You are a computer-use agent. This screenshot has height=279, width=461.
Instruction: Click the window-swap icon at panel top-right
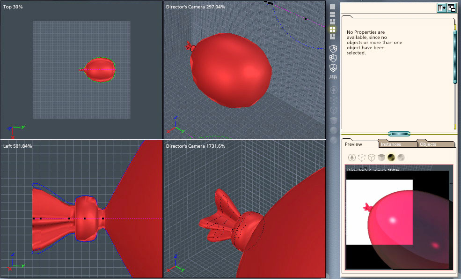click(x=452, y=8)
